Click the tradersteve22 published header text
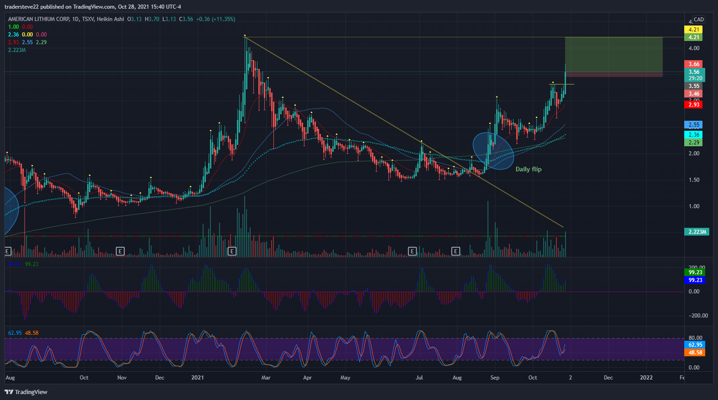This screenshot has height=400, width=718. (x=93, y=7)
